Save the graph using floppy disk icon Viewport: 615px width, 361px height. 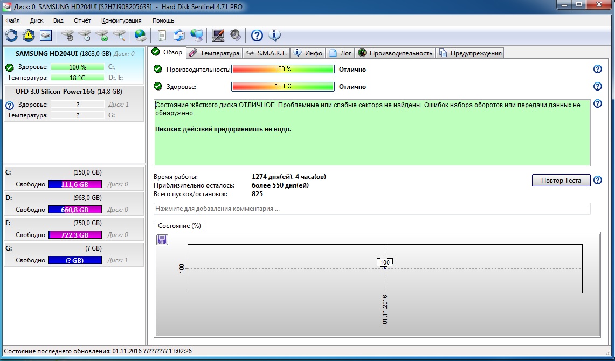(162, 240)
